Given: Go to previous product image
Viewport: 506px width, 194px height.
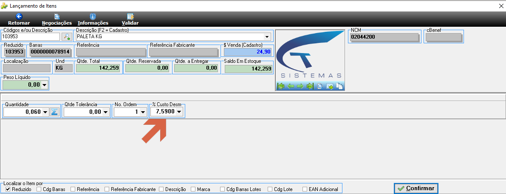Looking at the screenshot, I should [291, 86].
